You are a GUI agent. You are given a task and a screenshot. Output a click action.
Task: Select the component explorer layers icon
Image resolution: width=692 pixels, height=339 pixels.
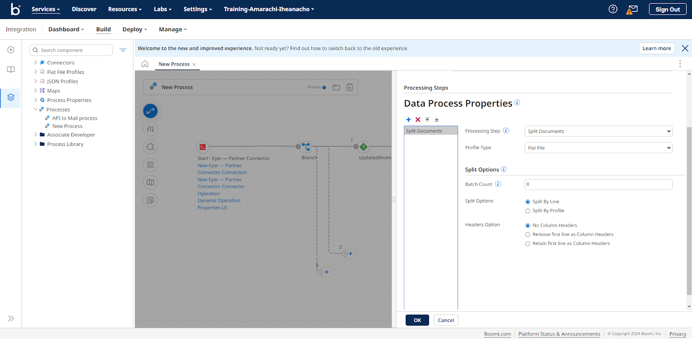click(11, 98)
